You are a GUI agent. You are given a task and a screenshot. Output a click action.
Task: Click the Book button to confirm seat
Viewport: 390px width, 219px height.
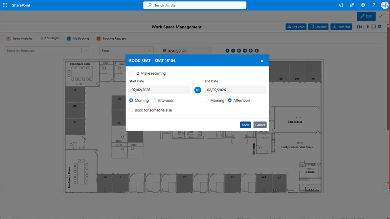click(245, 124)
